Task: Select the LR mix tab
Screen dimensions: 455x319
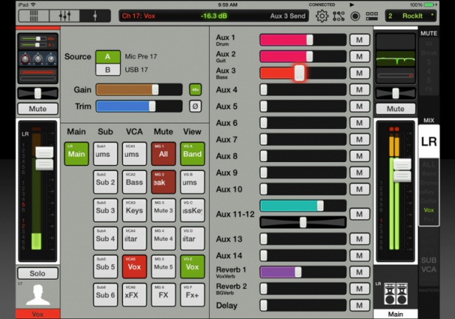Action: 429,141
